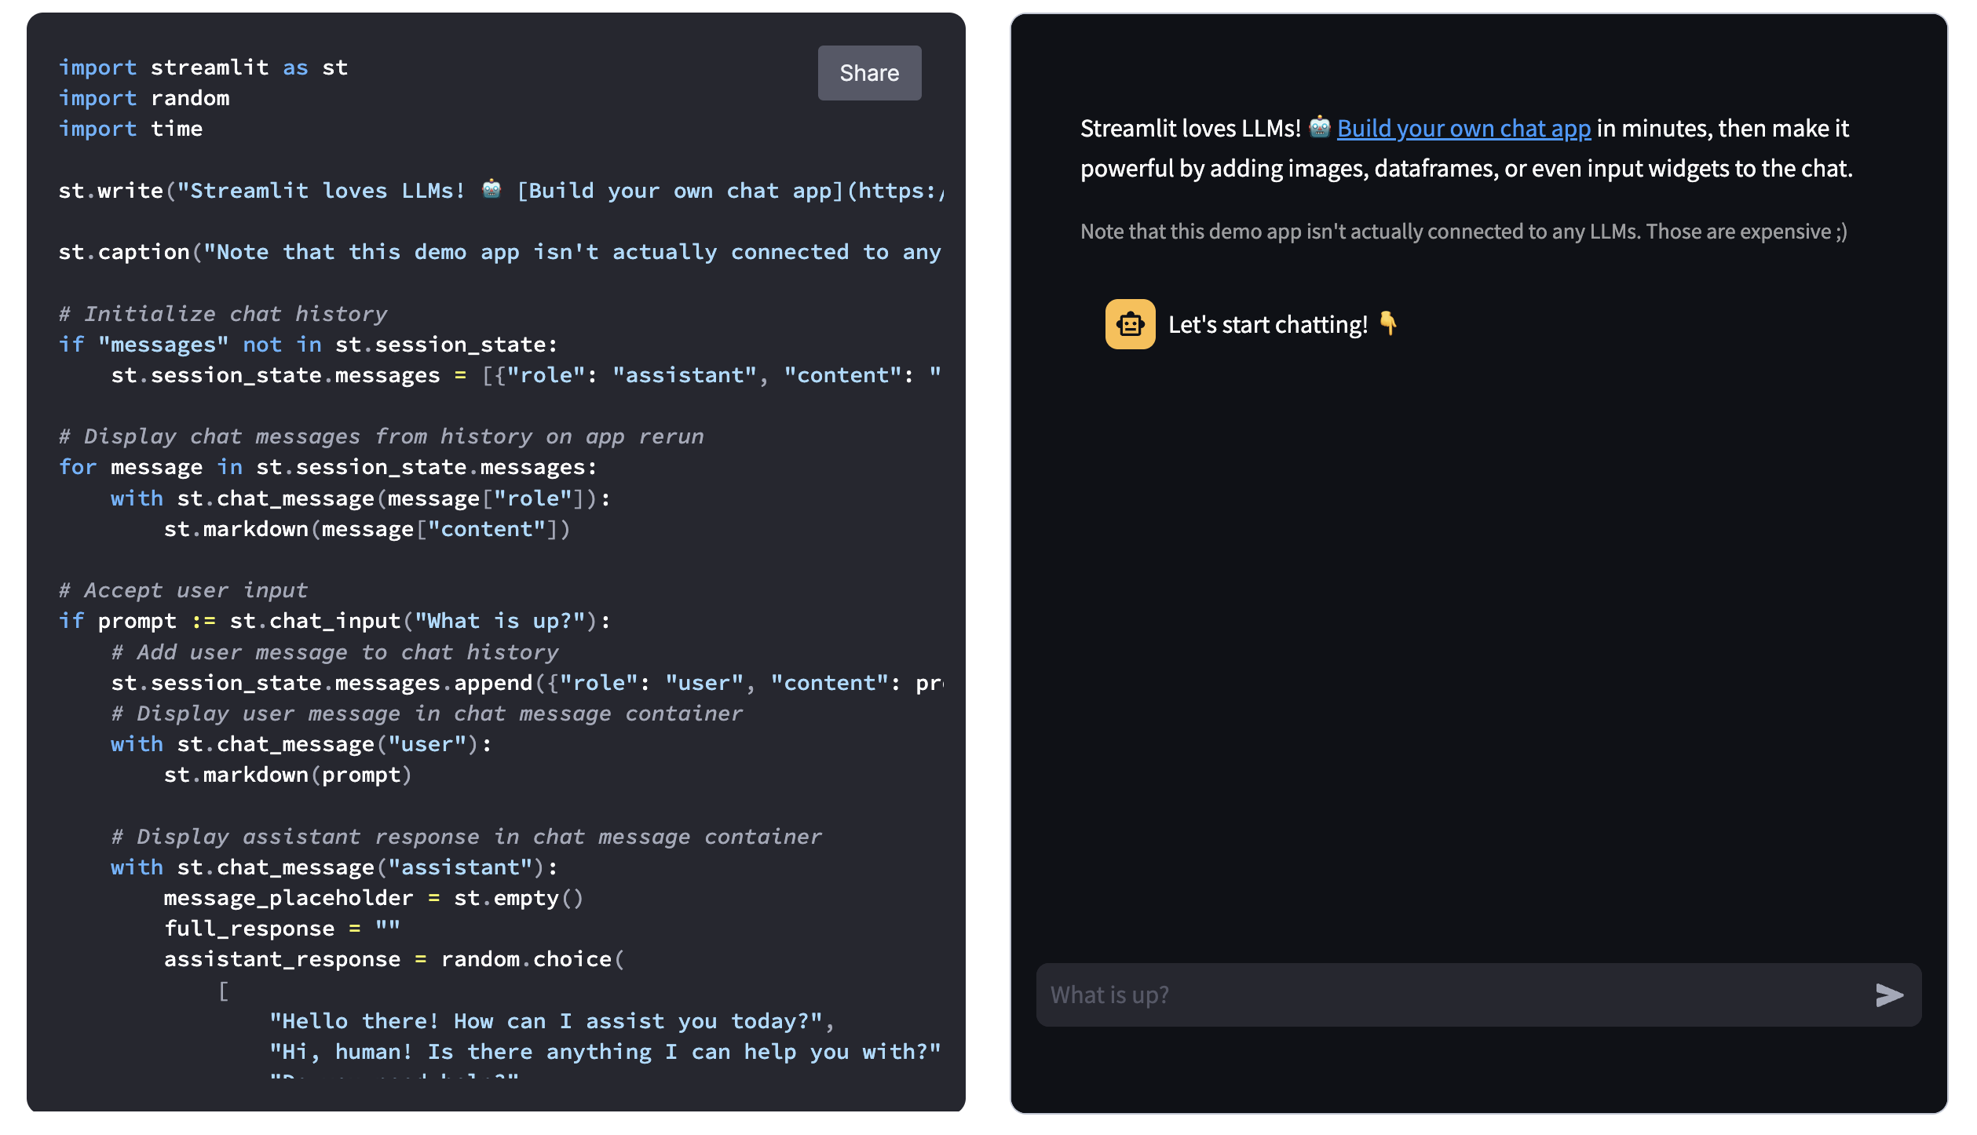The image size is (1977, 1135).
Task: Click the code line 'import time'
Action: (131, 129)
